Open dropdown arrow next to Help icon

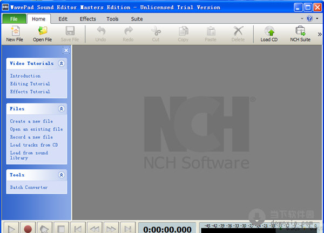[x=317, y=18]
